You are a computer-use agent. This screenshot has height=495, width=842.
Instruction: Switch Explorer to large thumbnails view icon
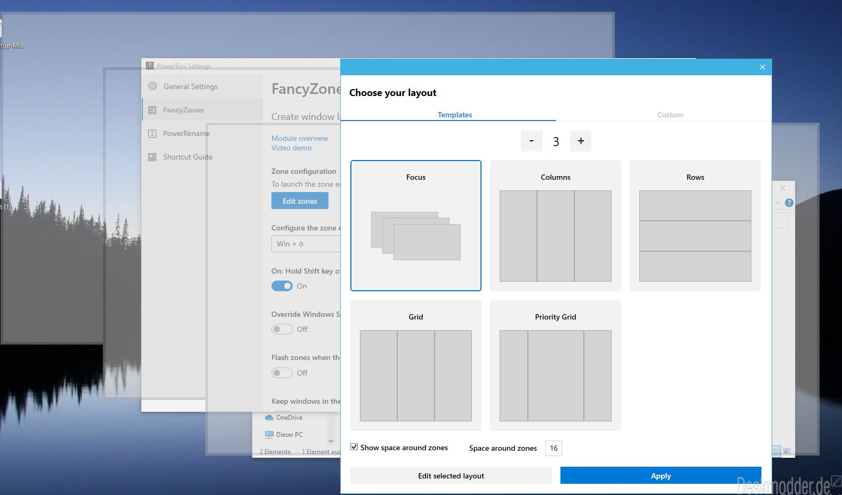click(787, 451)
